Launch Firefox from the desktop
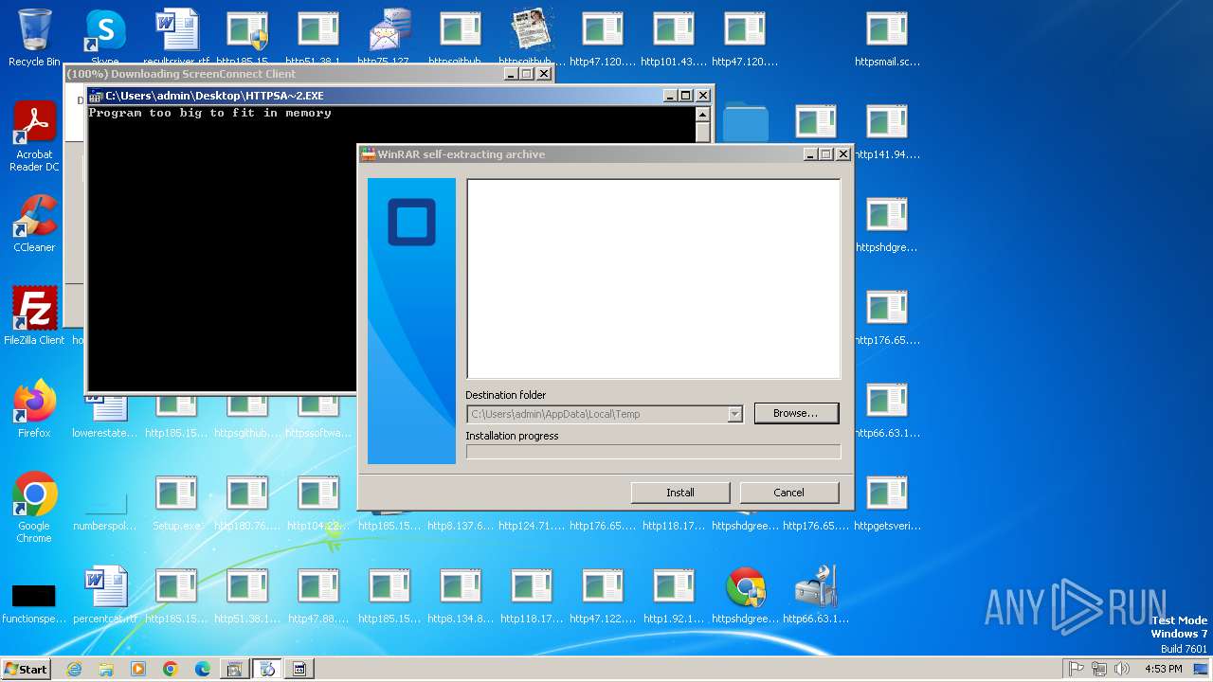This screenshot has width=1213, height=682. tap(34, 409)
